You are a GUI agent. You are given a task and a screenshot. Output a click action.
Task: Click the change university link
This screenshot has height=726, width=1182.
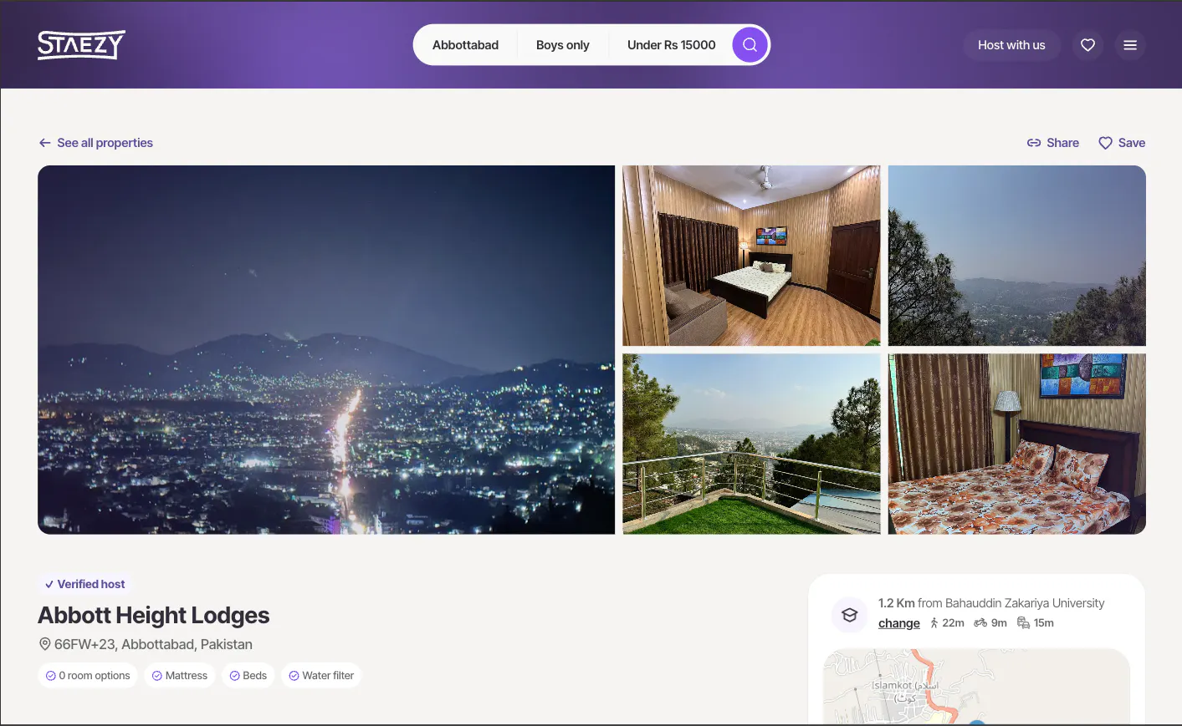(899, 623)
